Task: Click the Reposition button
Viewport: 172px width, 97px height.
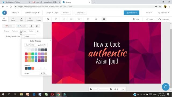Action: click(x=22, y=26)
